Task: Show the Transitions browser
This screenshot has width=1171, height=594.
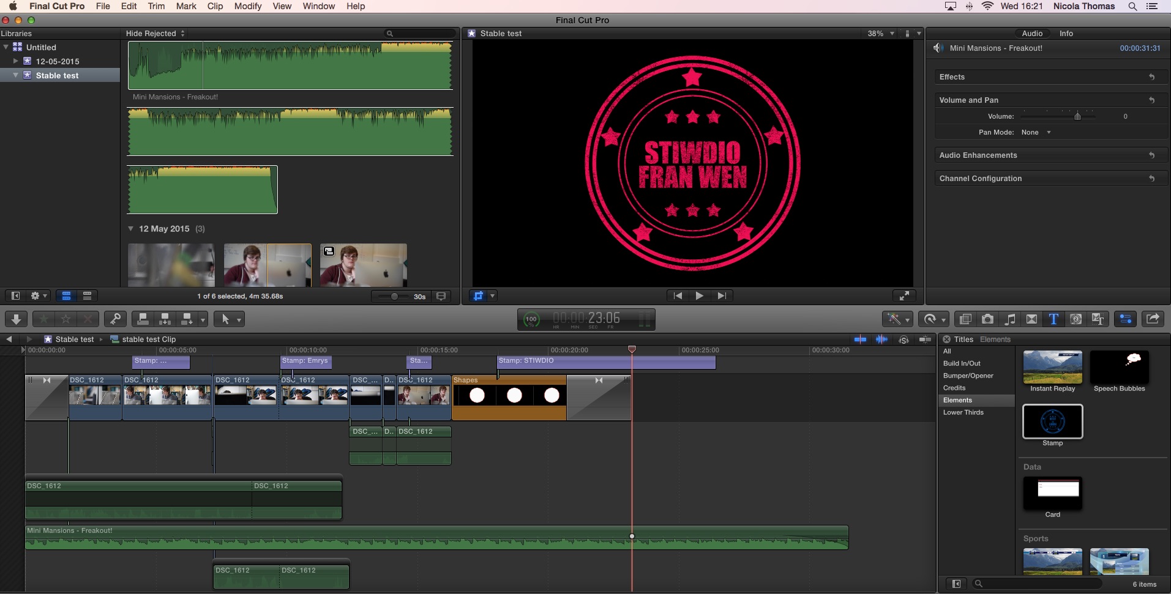Action: pos(1031,319)
